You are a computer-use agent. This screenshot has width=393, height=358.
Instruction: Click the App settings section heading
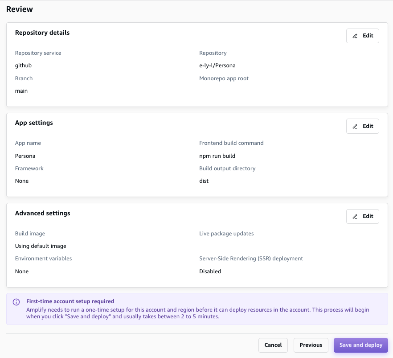tap(34, 123)
